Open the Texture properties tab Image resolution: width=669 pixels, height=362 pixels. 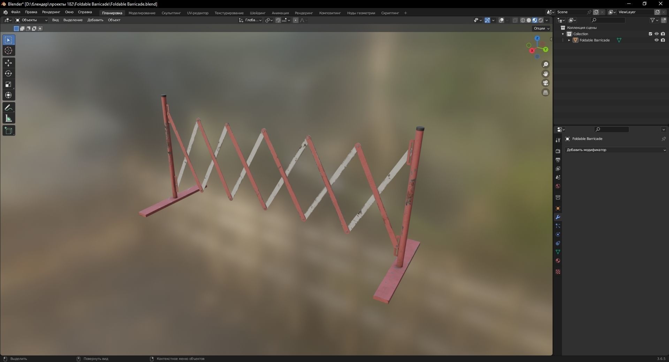point(558,272)
